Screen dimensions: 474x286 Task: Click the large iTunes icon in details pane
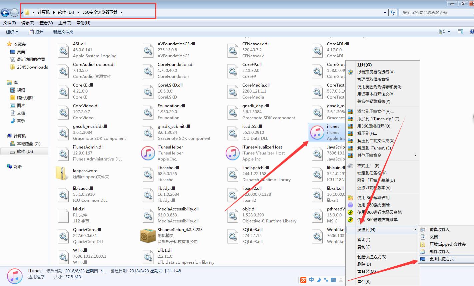[x=15, y=276]
